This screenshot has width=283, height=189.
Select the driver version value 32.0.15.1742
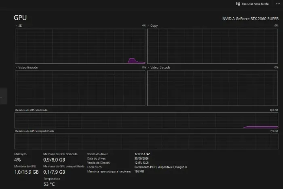tap(142, 154)
